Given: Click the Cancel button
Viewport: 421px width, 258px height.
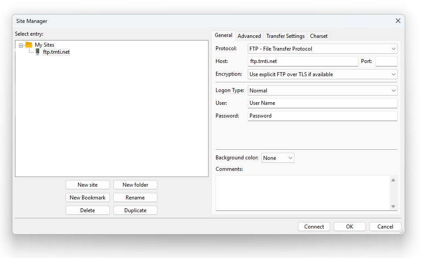Looking at the screenshot, I should tap(385, 227).
